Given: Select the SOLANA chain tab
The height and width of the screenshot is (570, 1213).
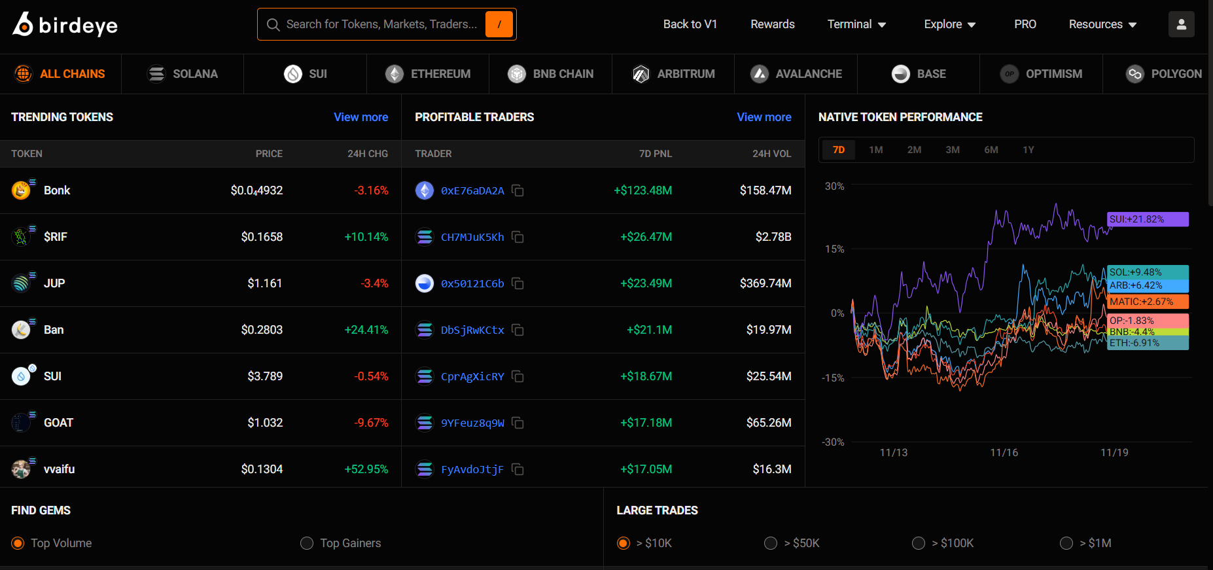Looking at the screenshot, I should (x=183, y=74).
